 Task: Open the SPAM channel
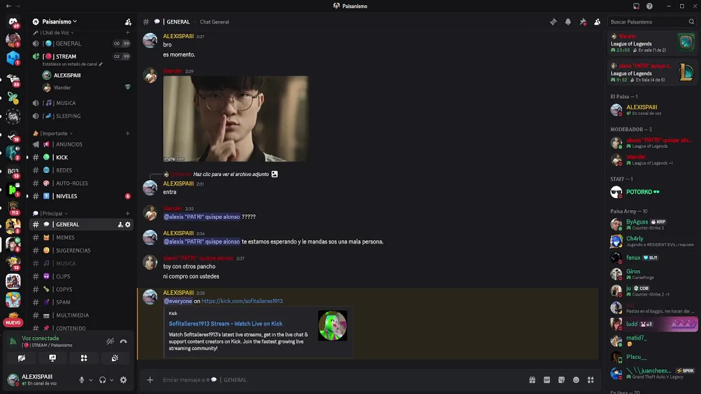click(x=81, y=302)
